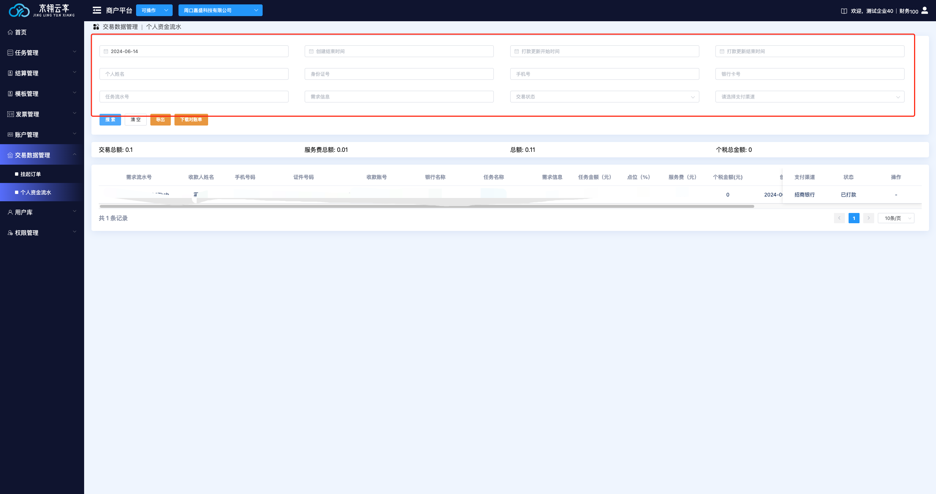Expand the 结算管理 menu chevron

75,72
